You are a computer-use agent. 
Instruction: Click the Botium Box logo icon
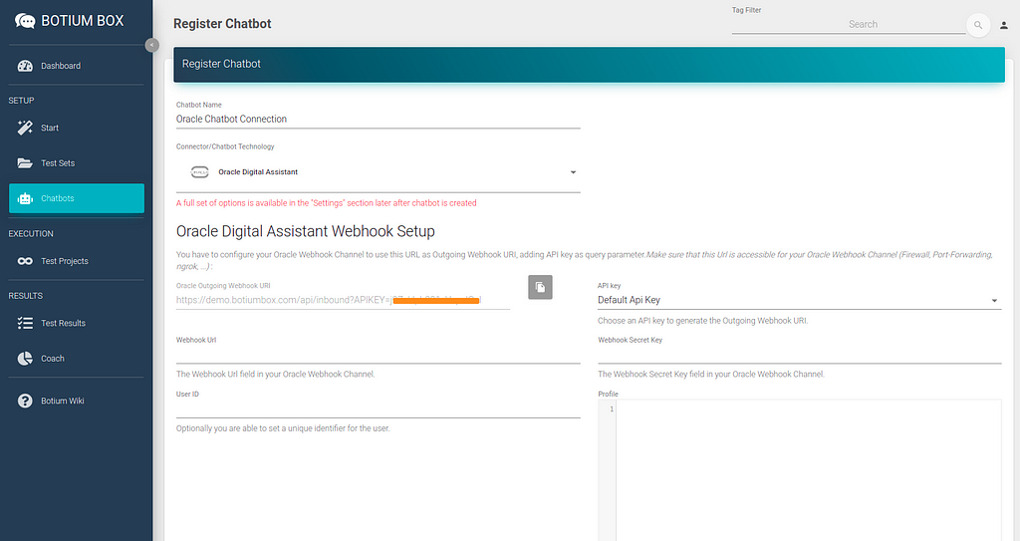25,21
